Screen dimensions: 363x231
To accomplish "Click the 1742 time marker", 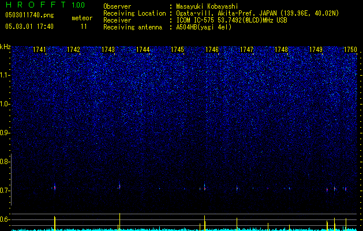I will tap(73, 50).
